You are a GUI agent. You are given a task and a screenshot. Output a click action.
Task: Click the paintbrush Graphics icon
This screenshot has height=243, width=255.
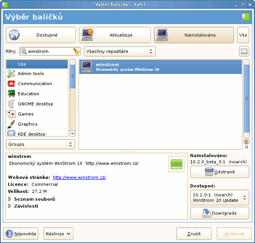pyautogui.click(x=11, y=124)
